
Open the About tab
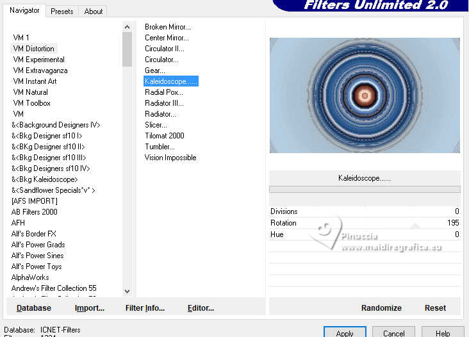(x=94, y=12)
